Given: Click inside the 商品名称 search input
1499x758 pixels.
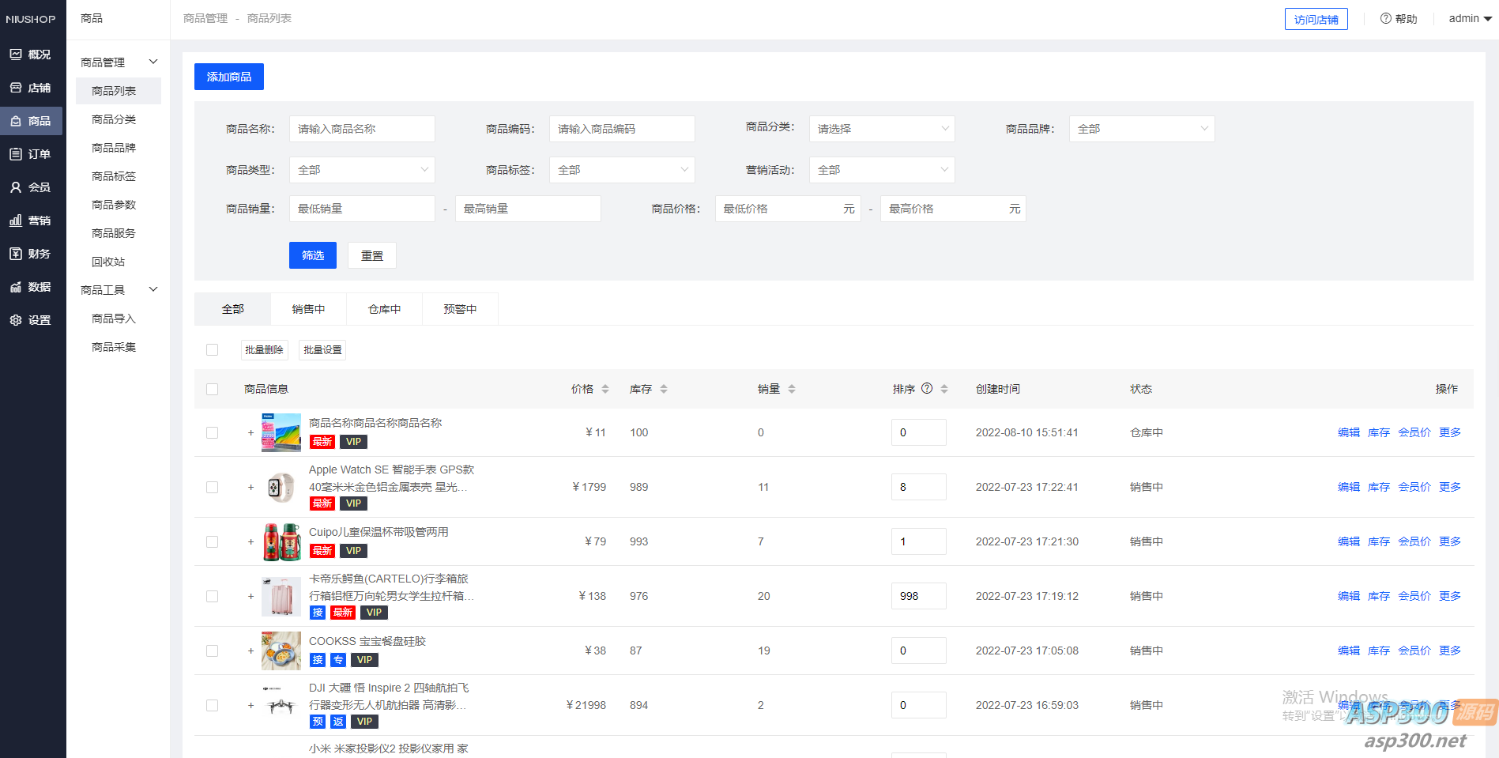Looking at the screenshot, I should [362, 128].
